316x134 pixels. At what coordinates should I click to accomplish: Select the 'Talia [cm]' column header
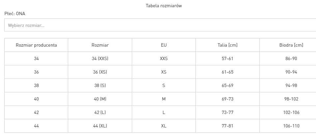pyautogui.click(x=228, y=45)
